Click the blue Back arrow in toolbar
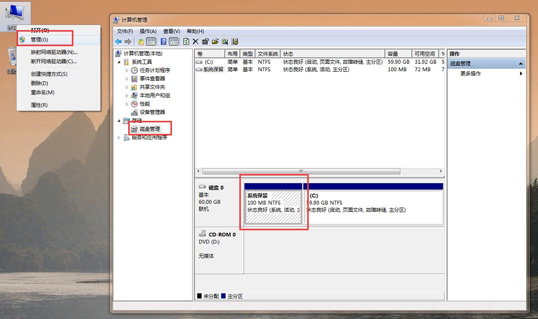The width and height of the screenshot is (538, 319). click(x=118, y=42)
